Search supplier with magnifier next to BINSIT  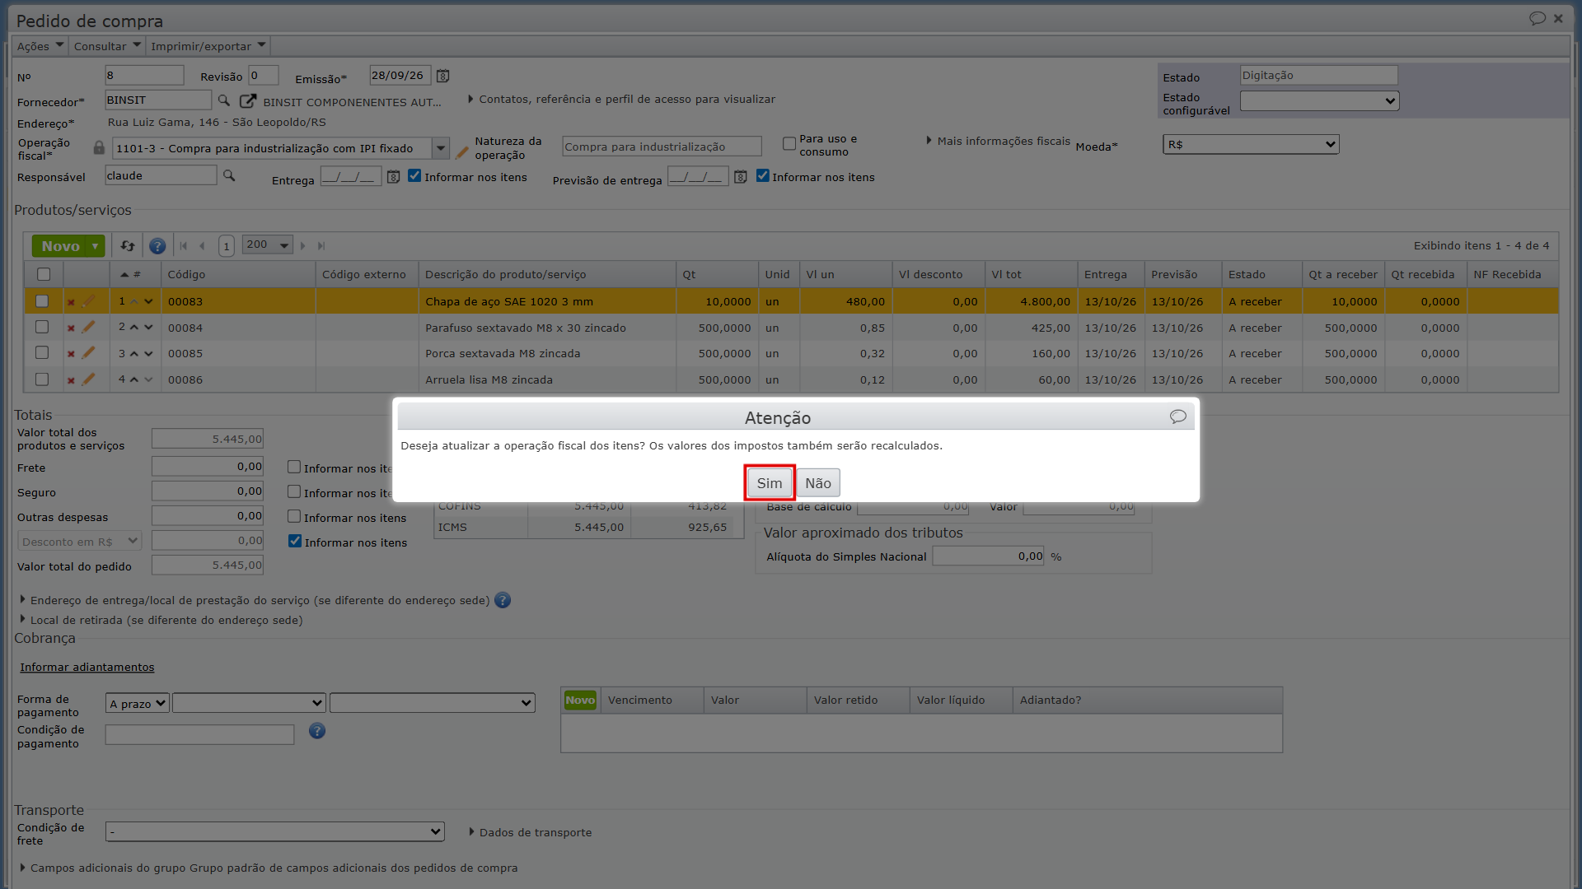[x=223, y=100]
